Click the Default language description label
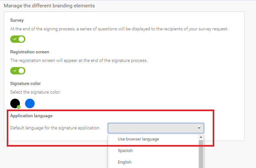 [x=55, y=128]
